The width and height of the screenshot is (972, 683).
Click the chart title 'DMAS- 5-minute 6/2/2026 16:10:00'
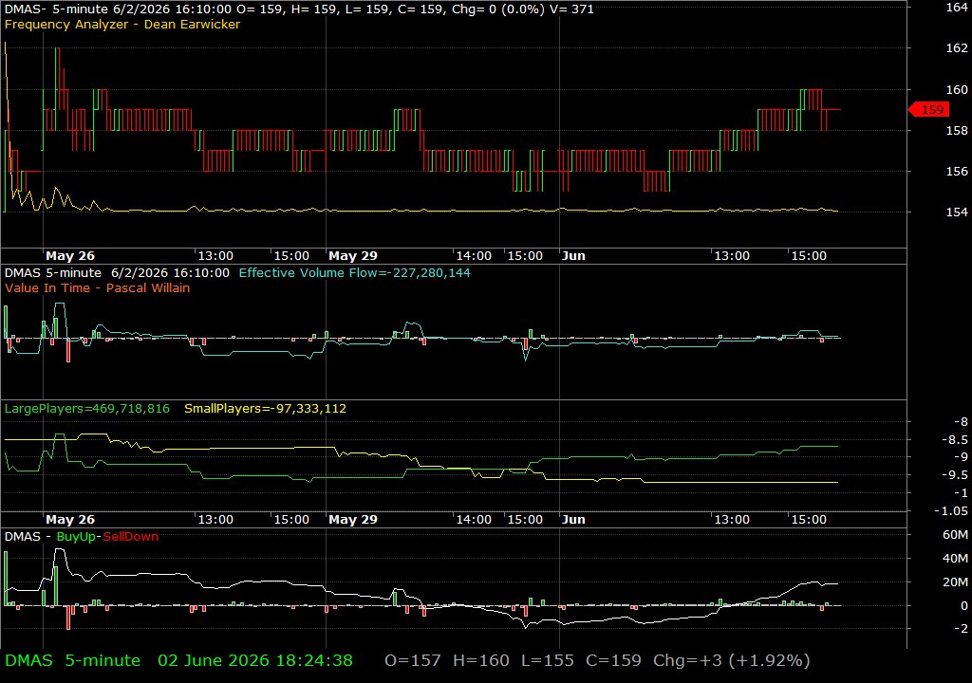pos(118,9)
